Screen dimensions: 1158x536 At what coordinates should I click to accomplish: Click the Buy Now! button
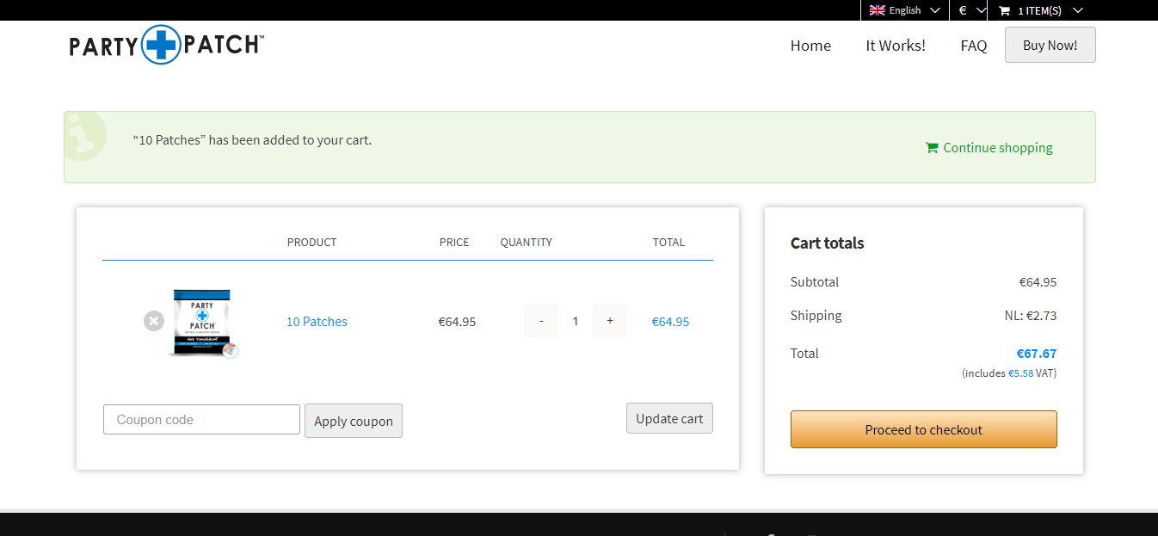tap(1050, 45)
